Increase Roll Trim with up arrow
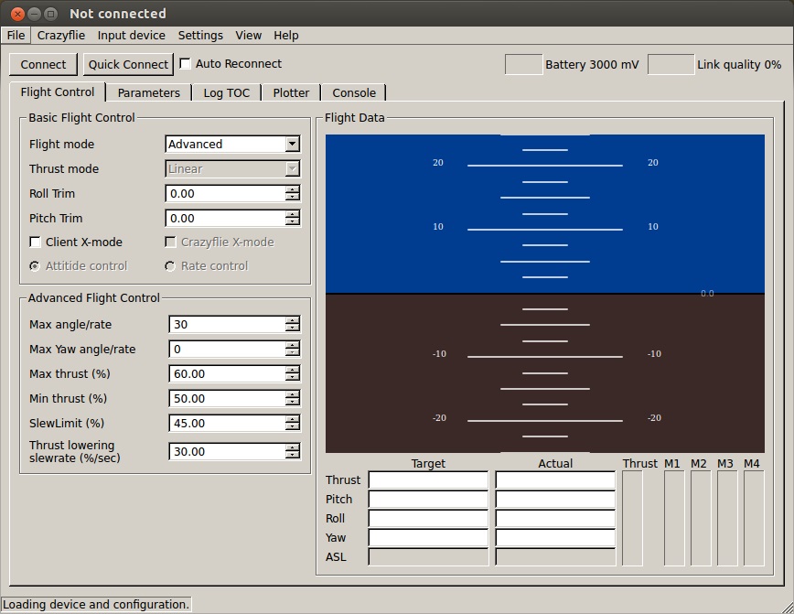794x614 pixels. coord(292,189)
